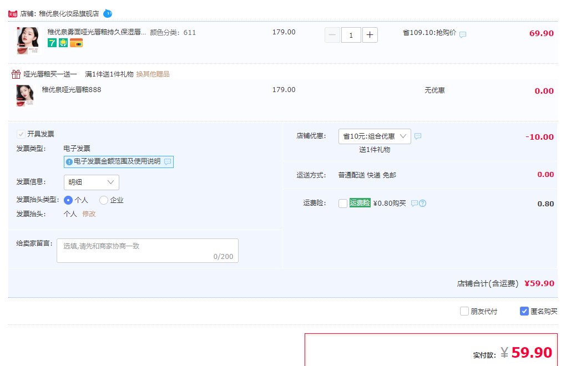This screenshot has height=366, width=566.
Task: Click the Tmall logo beside the store name
Action: pyautogui.click(x=13, y=14)
